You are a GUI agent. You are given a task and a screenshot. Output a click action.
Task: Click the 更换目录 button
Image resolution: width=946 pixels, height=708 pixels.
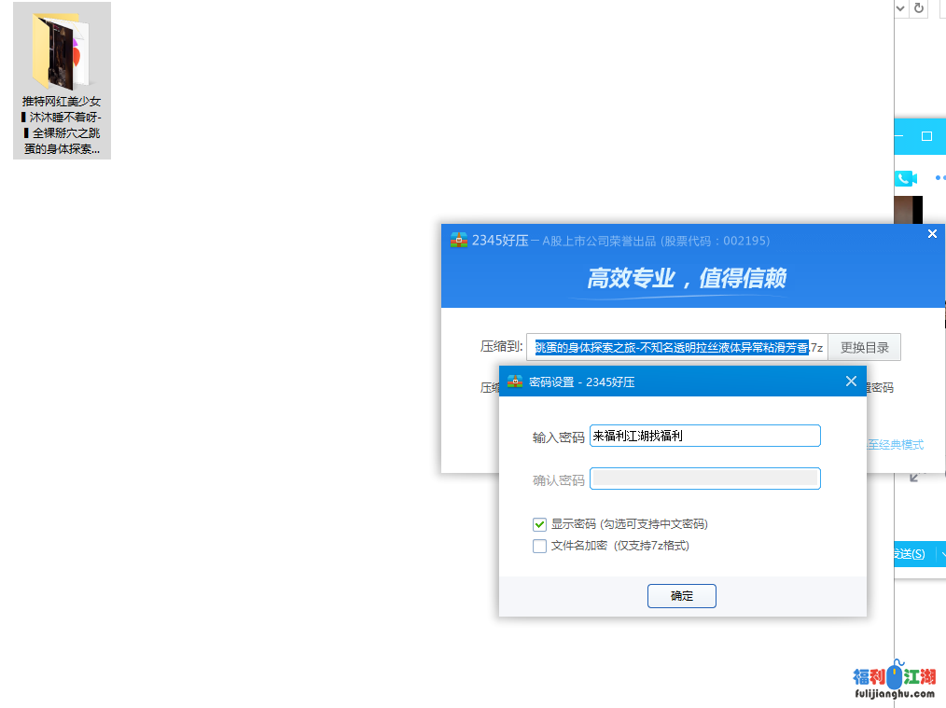click(864, 348)
